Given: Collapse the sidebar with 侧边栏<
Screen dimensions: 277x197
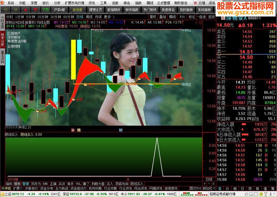Looking at the screenshot, I should click(x=209, y=189).
